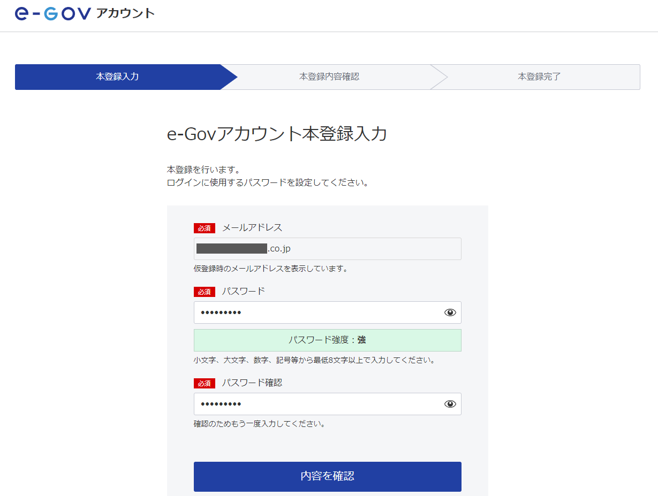This screenshot has height=496, width=658.
Task: Click the 必須 badge beside パスワード label
Action: (204, 292)
